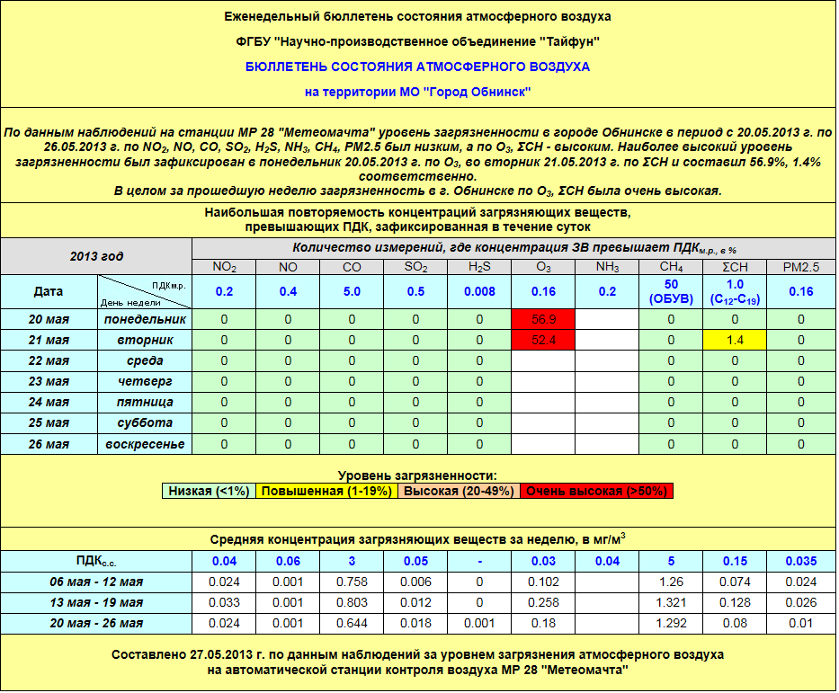Select the H₂S column header

[479, 267]
